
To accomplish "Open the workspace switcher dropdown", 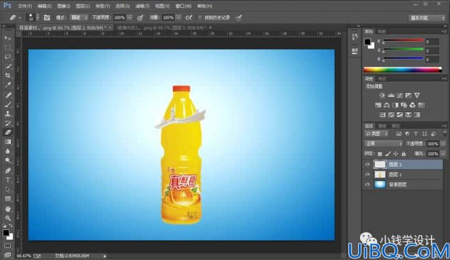I will [427, 18].
